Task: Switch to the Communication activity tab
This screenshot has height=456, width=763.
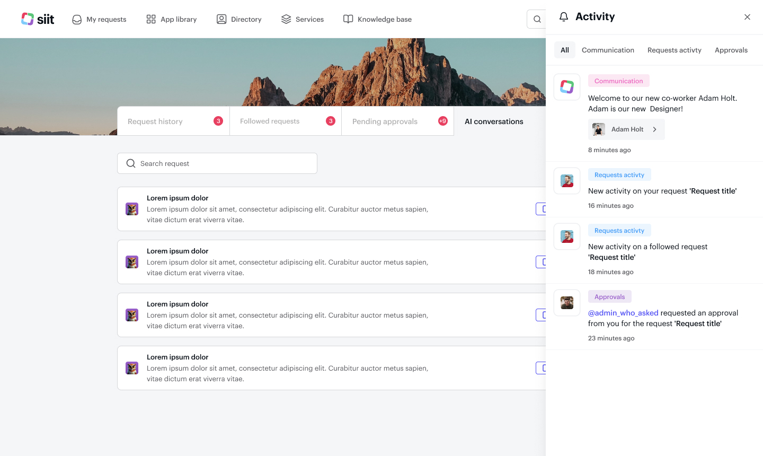Action: (608, 50)
